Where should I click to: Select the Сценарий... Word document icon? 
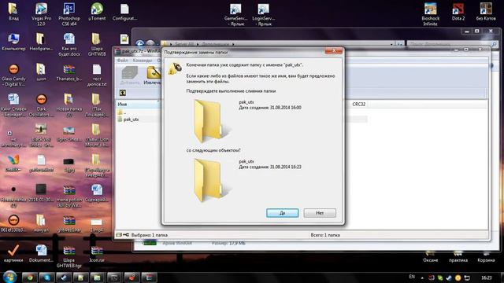tap(97, 193)
